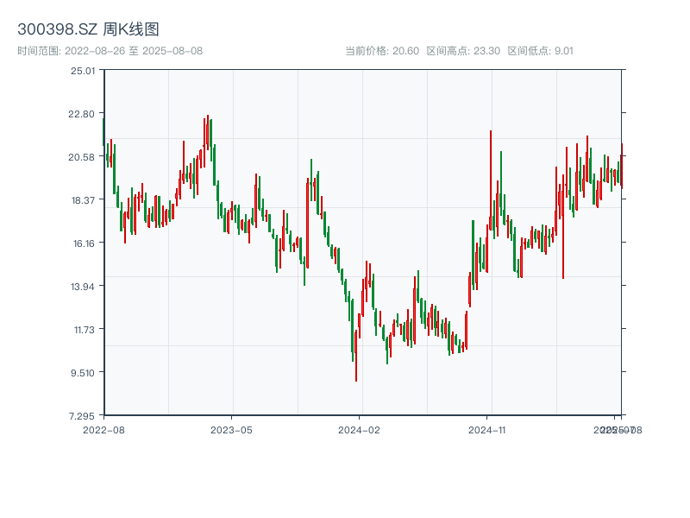Screen dimensions: 690x518
Task: Click the 区间低点: 9.01 label
Action: pyautogui.click(x=541, y=51)
